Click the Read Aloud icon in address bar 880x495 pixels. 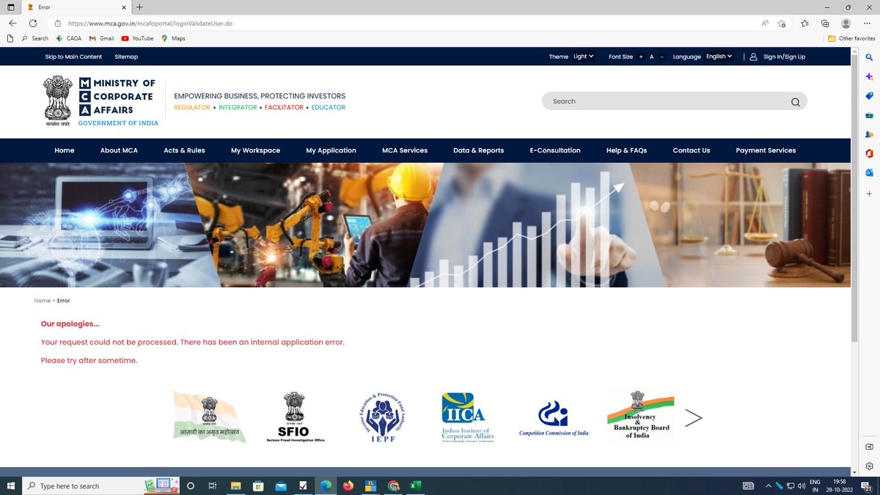coord(765,23)
